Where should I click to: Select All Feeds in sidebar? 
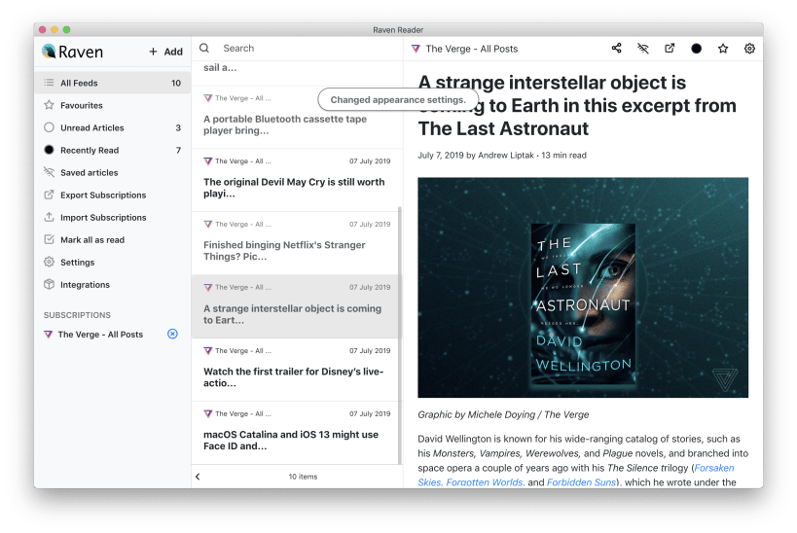click(112, 83)
